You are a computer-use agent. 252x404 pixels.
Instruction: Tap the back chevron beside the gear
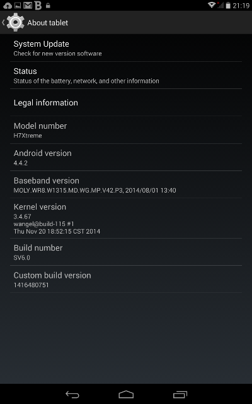3,23
